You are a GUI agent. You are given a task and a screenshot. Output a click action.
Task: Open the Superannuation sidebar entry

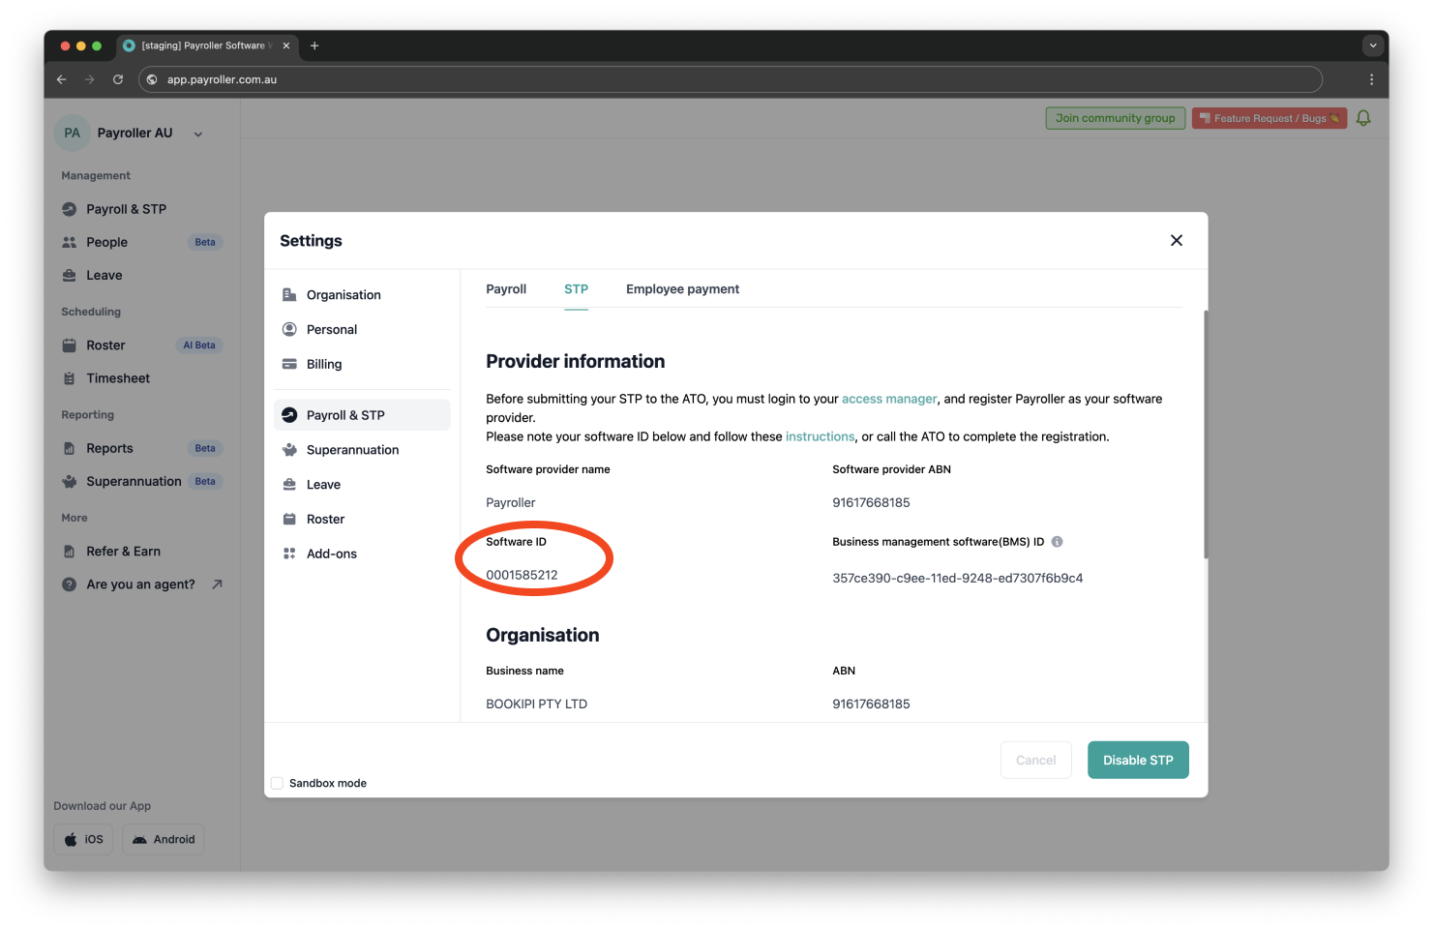[x=133, y=481]
